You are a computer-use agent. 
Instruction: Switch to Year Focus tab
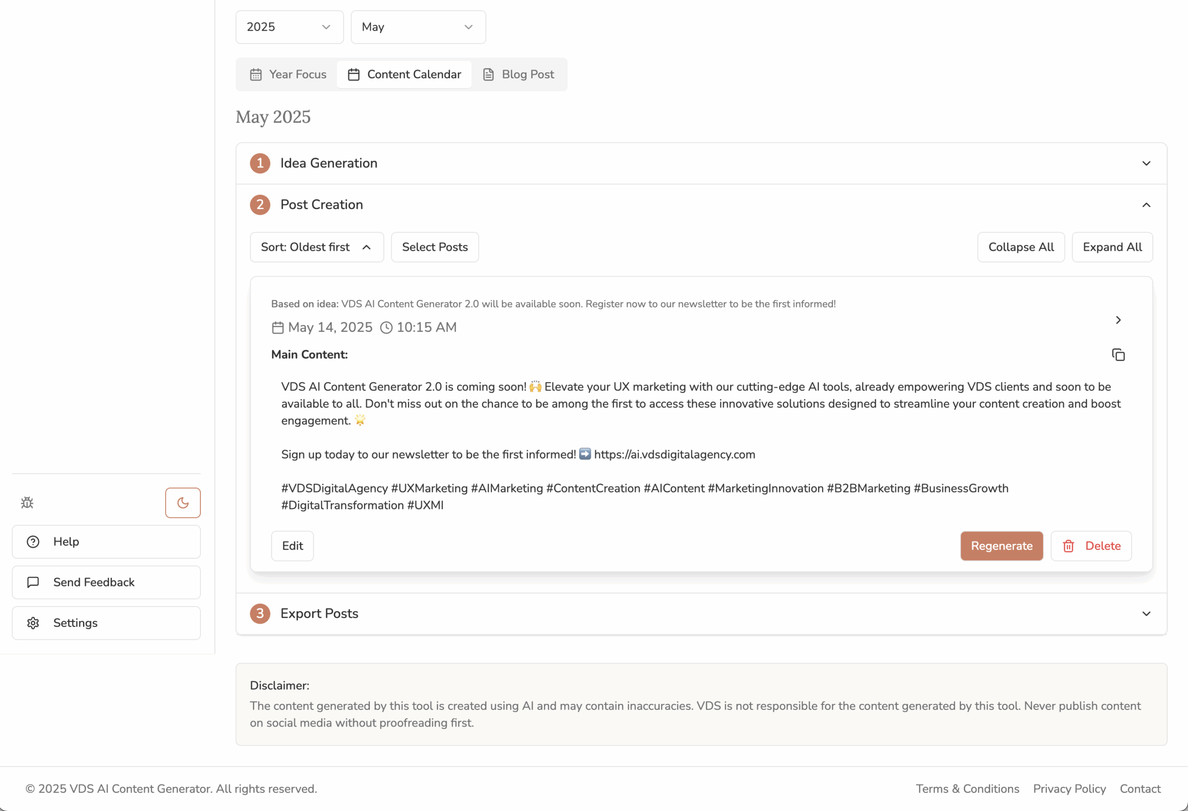click(288, 75)
